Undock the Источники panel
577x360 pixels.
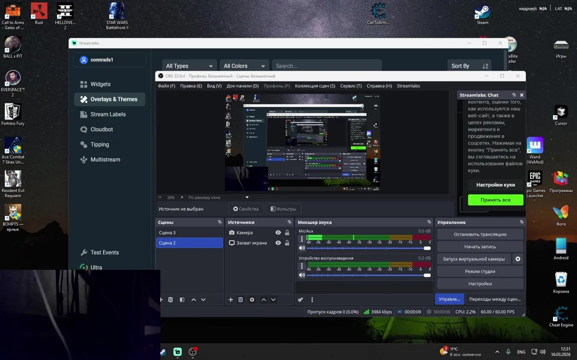coord(289,222)
